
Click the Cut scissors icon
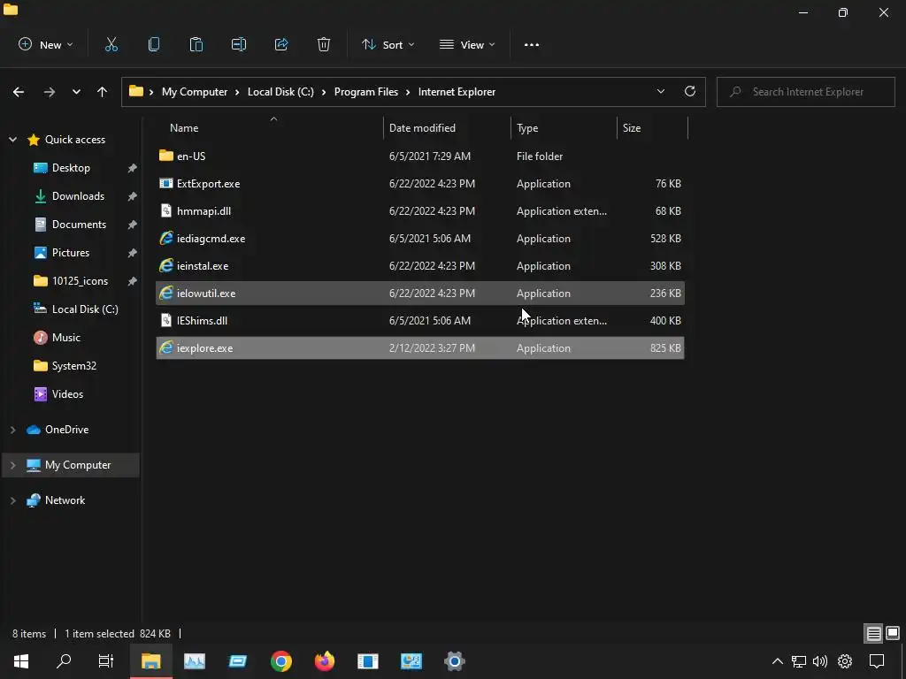(x=111, y=44)
